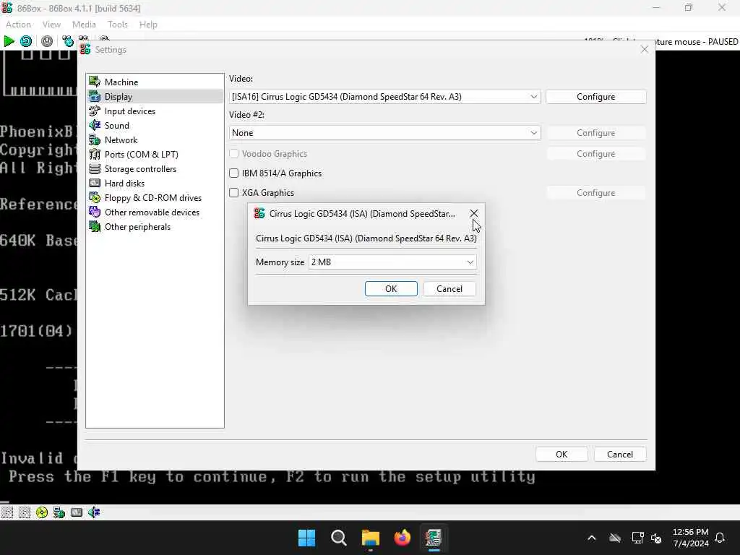This screenshot has height=555, width=740.
Task: Open the Action menu
Action: pos(18,25)
